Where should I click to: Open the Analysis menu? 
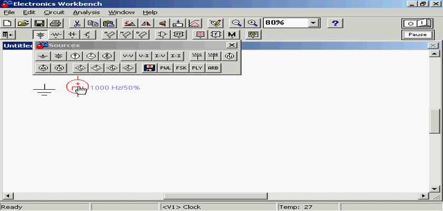click(x=86, y=12)
